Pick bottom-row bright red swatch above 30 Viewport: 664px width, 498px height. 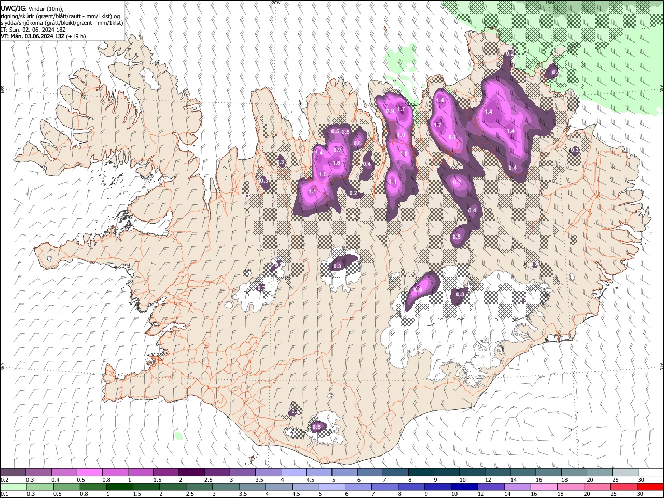(650, 487)
